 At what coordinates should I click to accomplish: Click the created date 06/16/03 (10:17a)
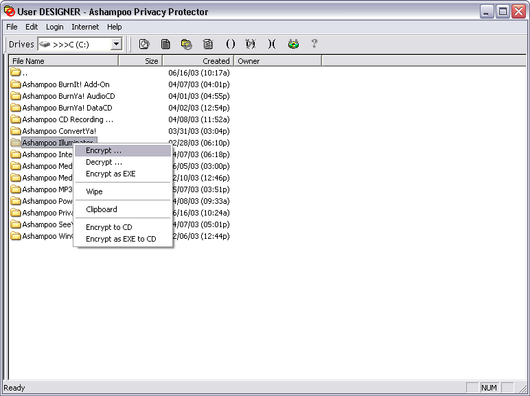(199, 73)
